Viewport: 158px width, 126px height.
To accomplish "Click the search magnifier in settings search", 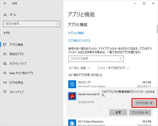I will click(57, 24).
